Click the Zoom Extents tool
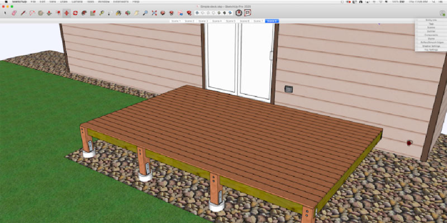 click(x=154, y=13)
